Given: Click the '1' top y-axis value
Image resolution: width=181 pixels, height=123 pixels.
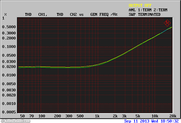Looking at the screenshot, I should pos(3,18).
